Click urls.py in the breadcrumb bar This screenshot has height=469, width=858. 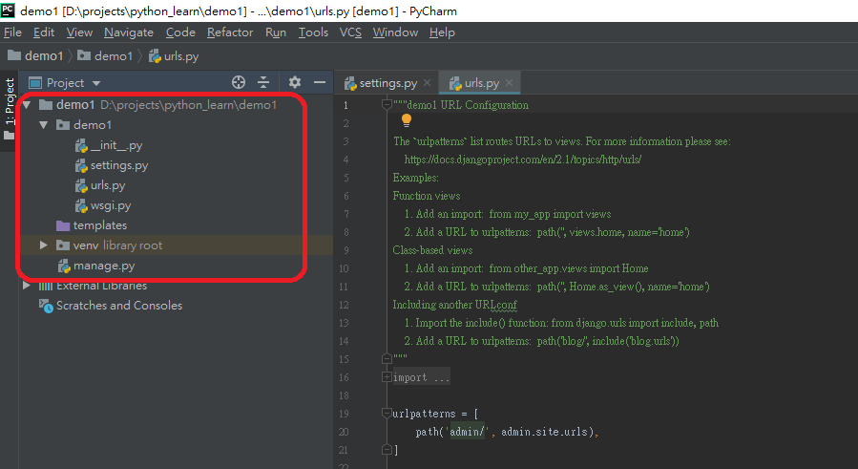(x=174, y=56)
